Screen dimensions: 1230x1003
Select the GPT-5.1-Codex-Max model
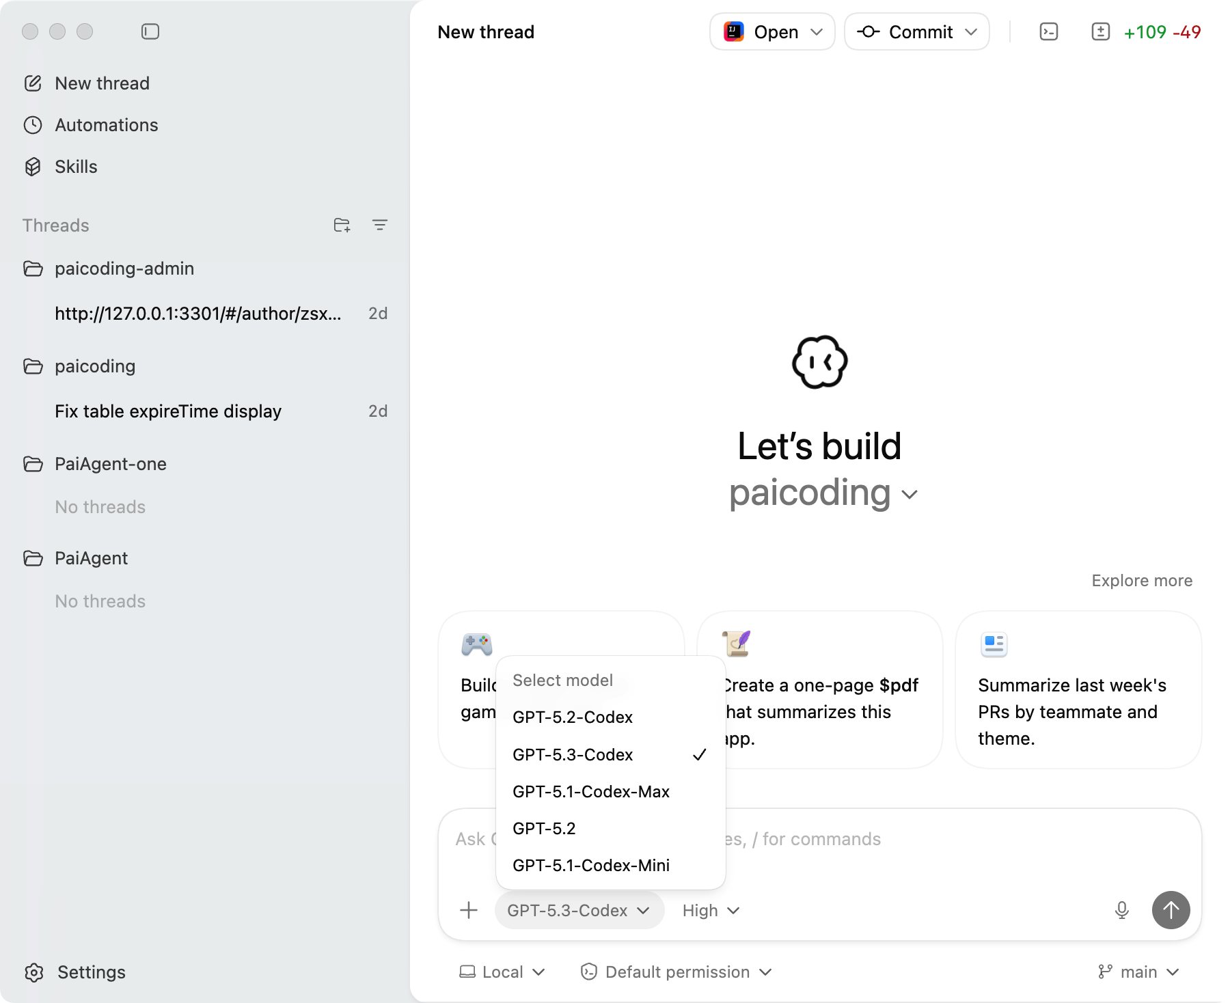[x=590, y=792]
